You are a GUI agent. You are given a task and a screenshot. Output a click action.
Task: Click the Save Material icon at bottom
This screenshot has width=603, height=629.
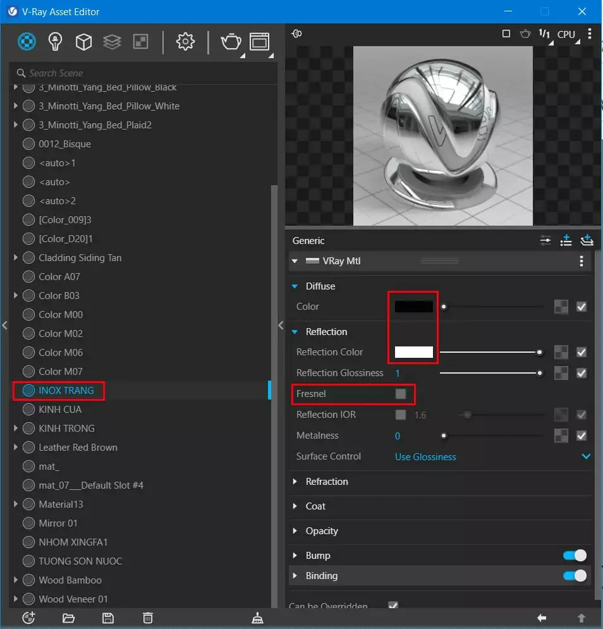(x=107, y=618)
